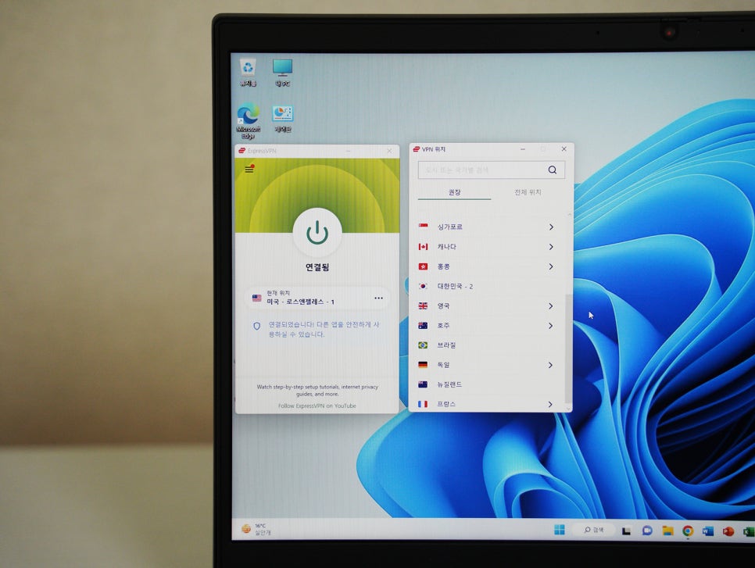Viewport: 755px width, 568px height.
Task: Click the search magnifier in VPN locations
Action: coord(553,170)
